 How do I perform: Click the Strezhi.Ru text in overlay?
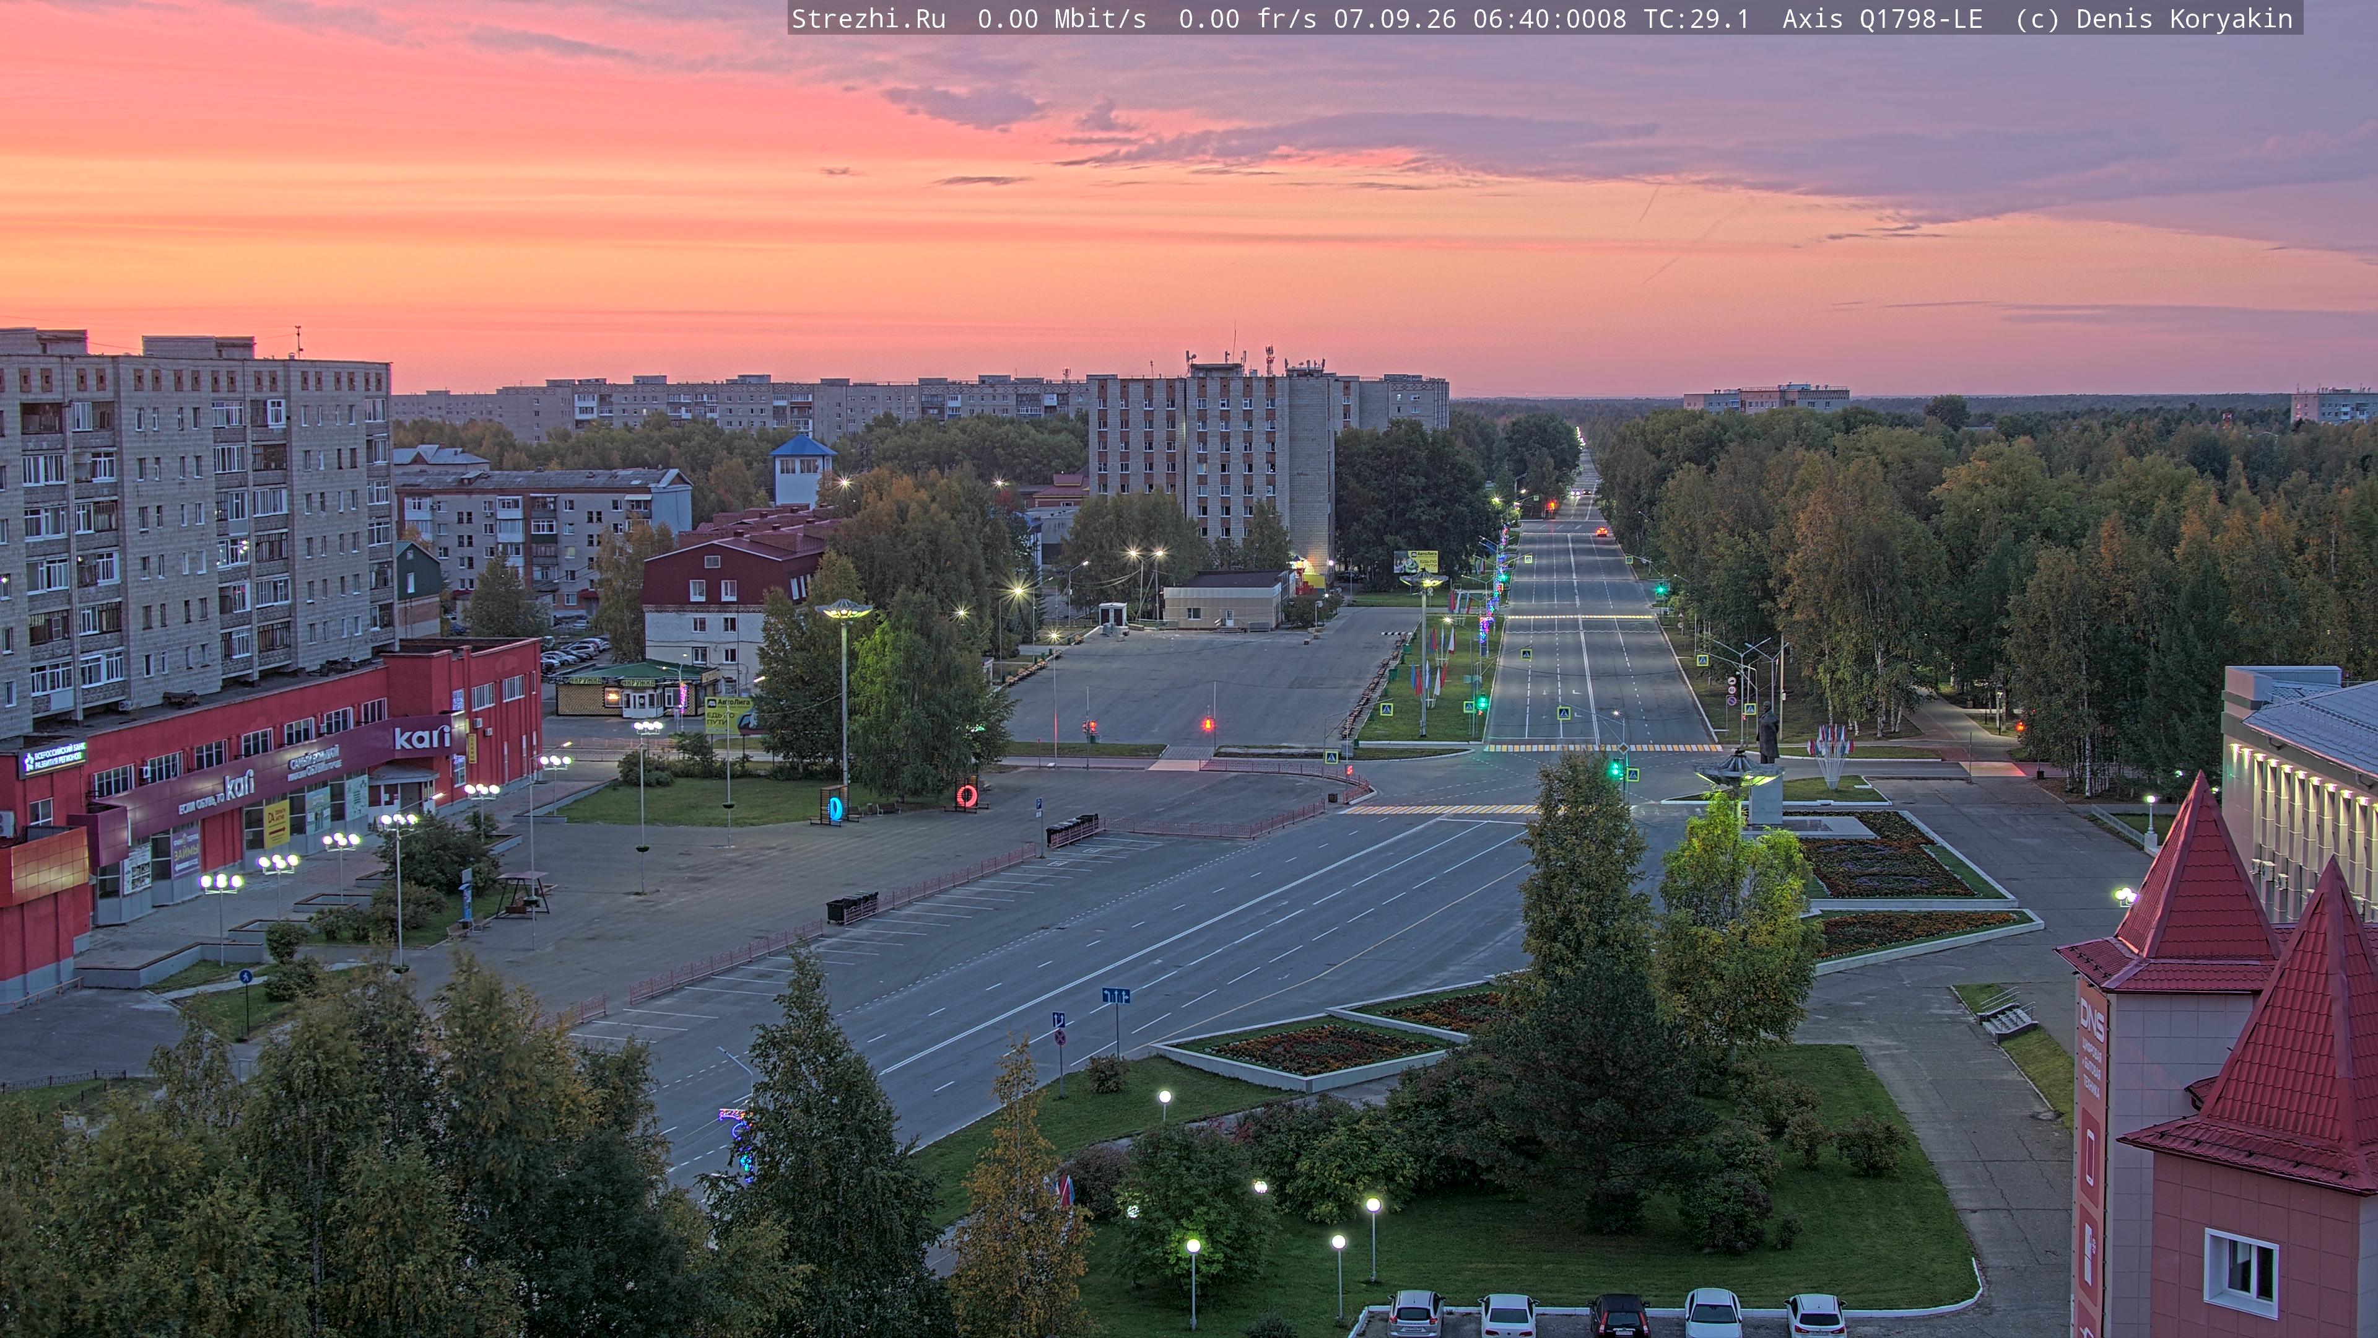869,19
